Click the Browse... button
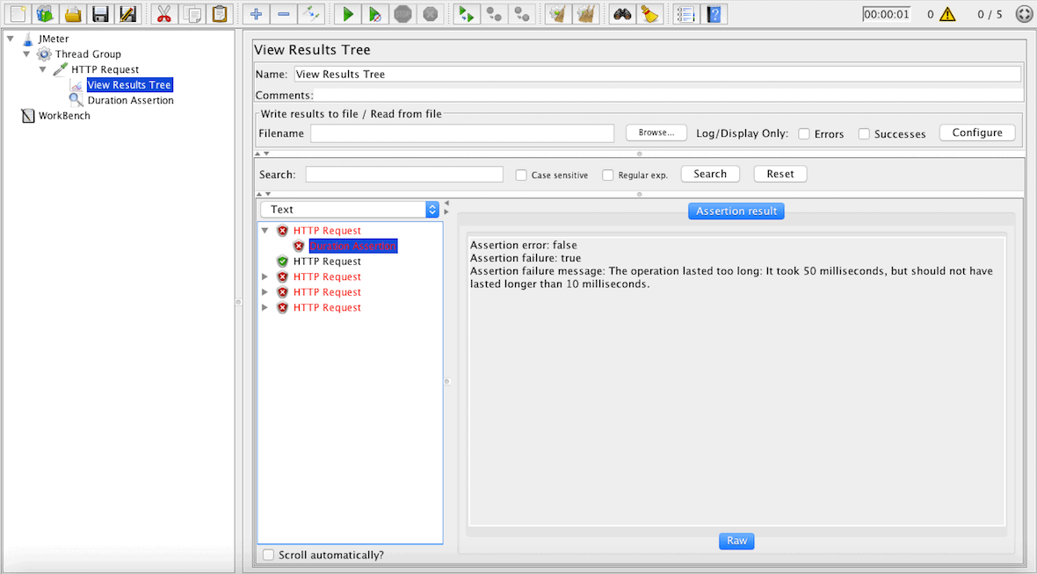This screenshot has height=574, width=1037. point(656,133)
